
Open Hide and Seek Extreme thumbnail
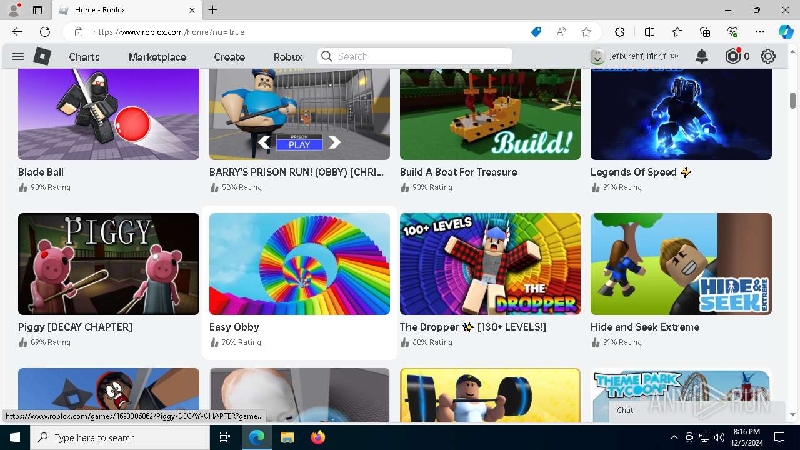pyautogui.click(x=681, y=264)
